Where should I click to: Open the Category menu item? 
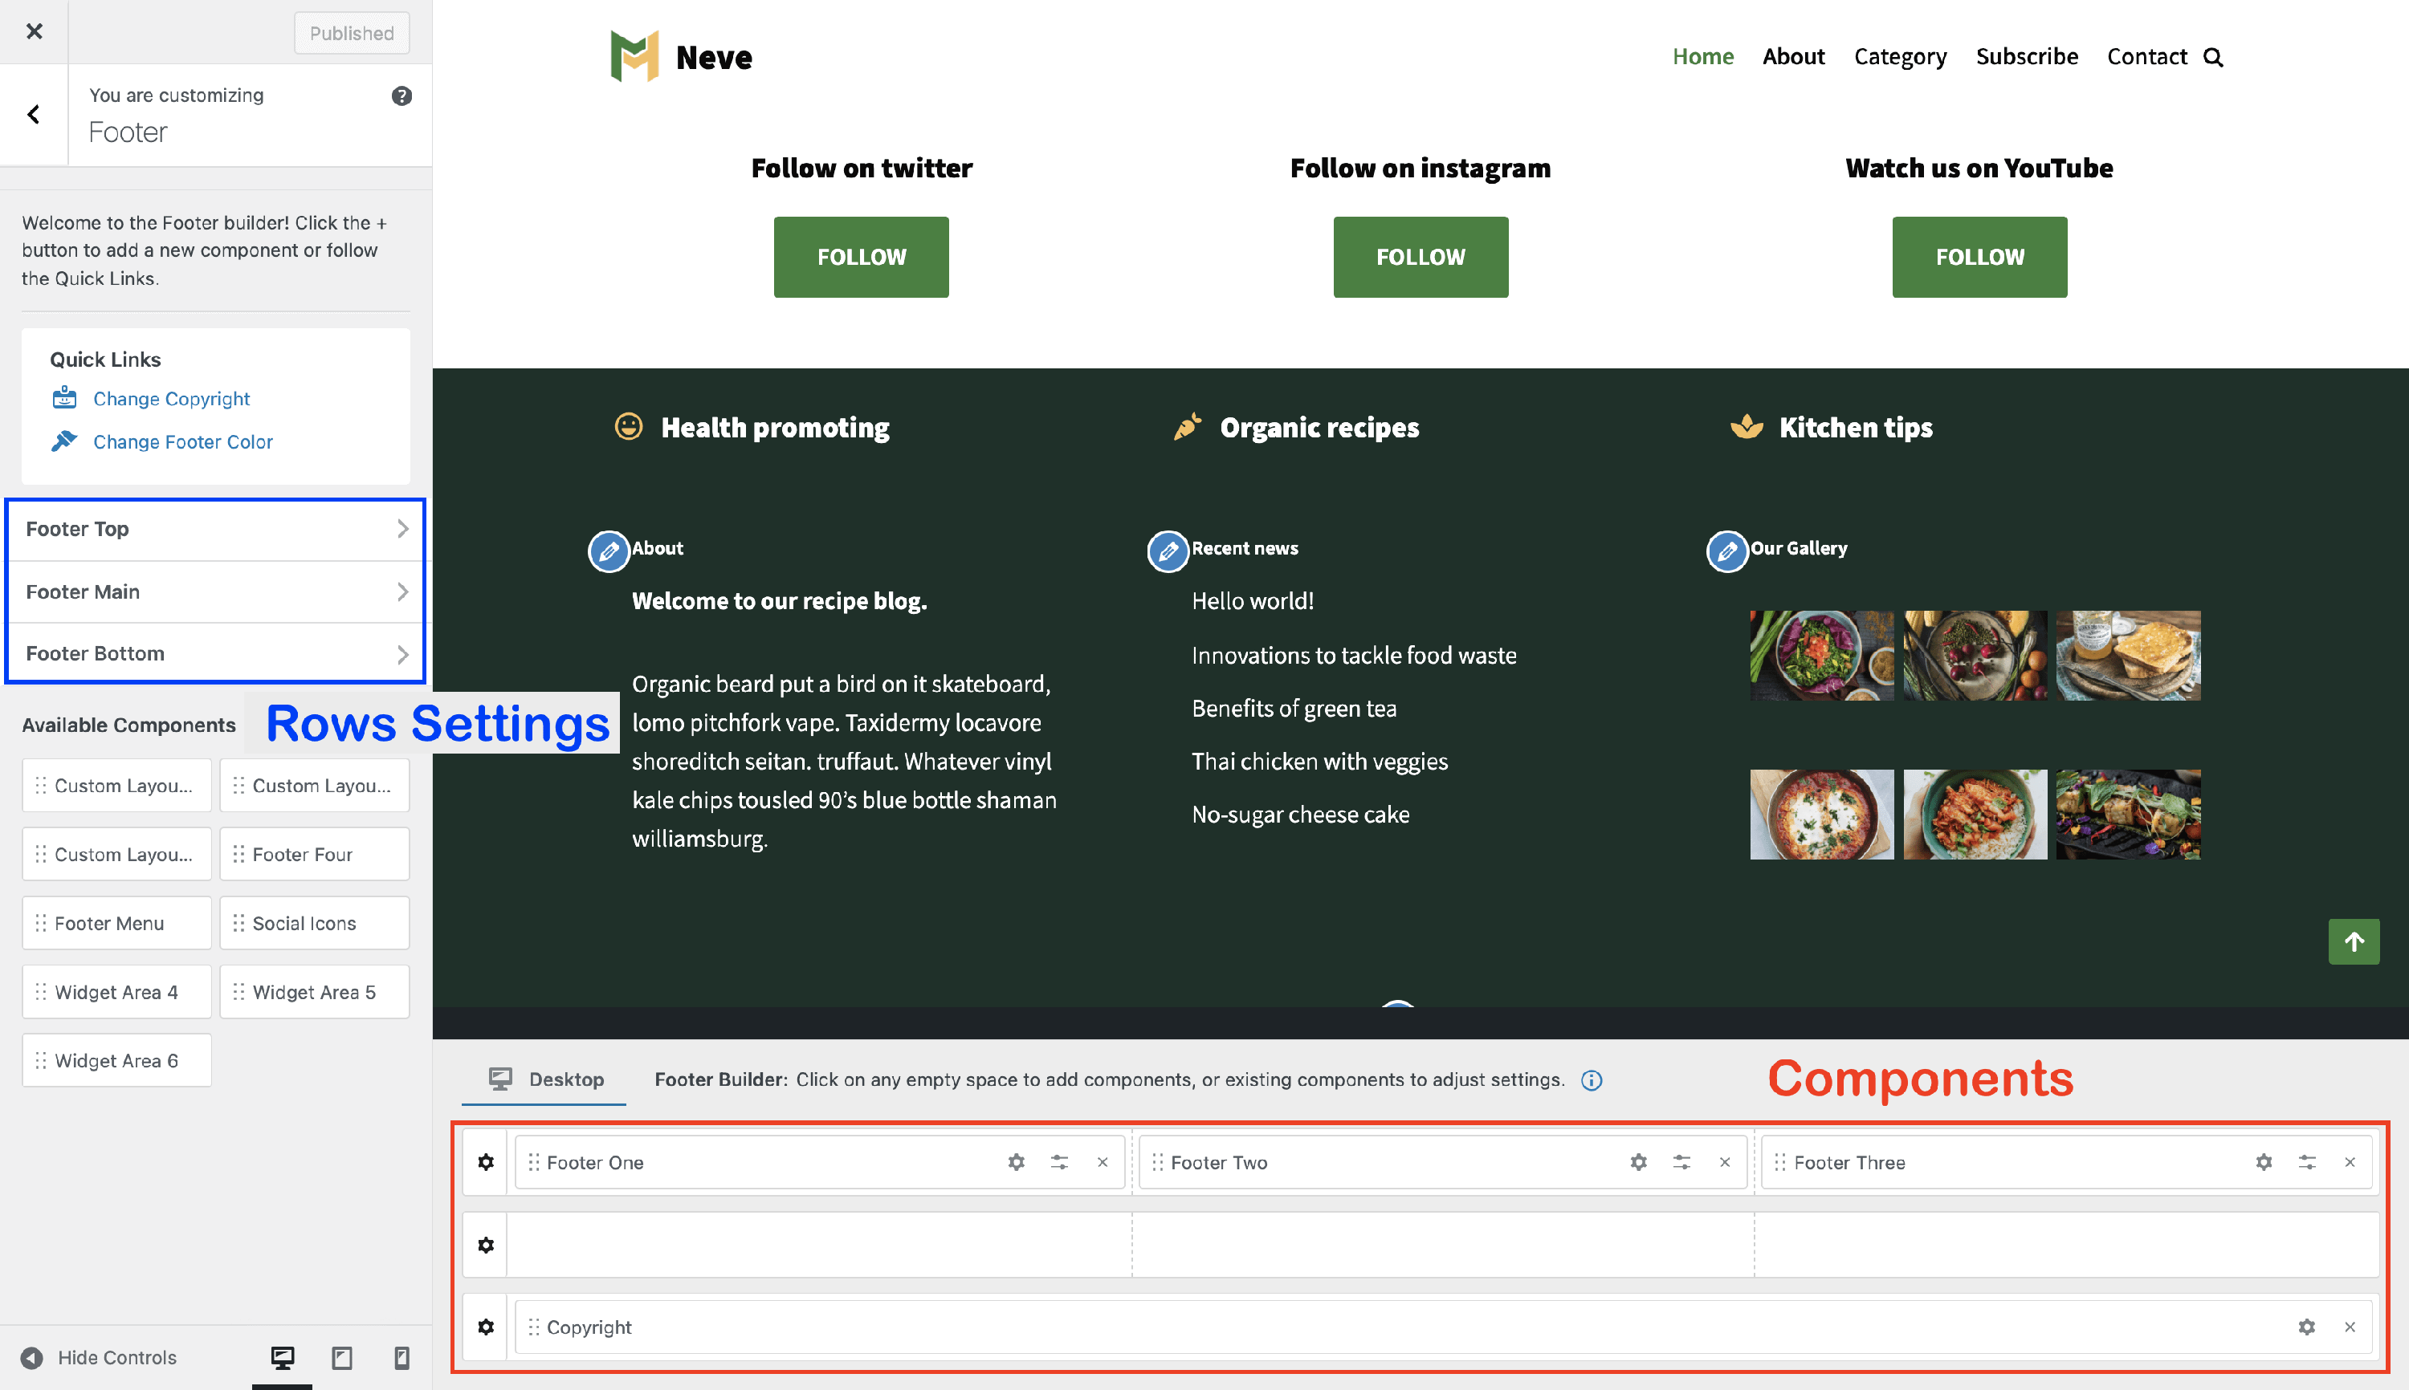[x=1899, y=57]
